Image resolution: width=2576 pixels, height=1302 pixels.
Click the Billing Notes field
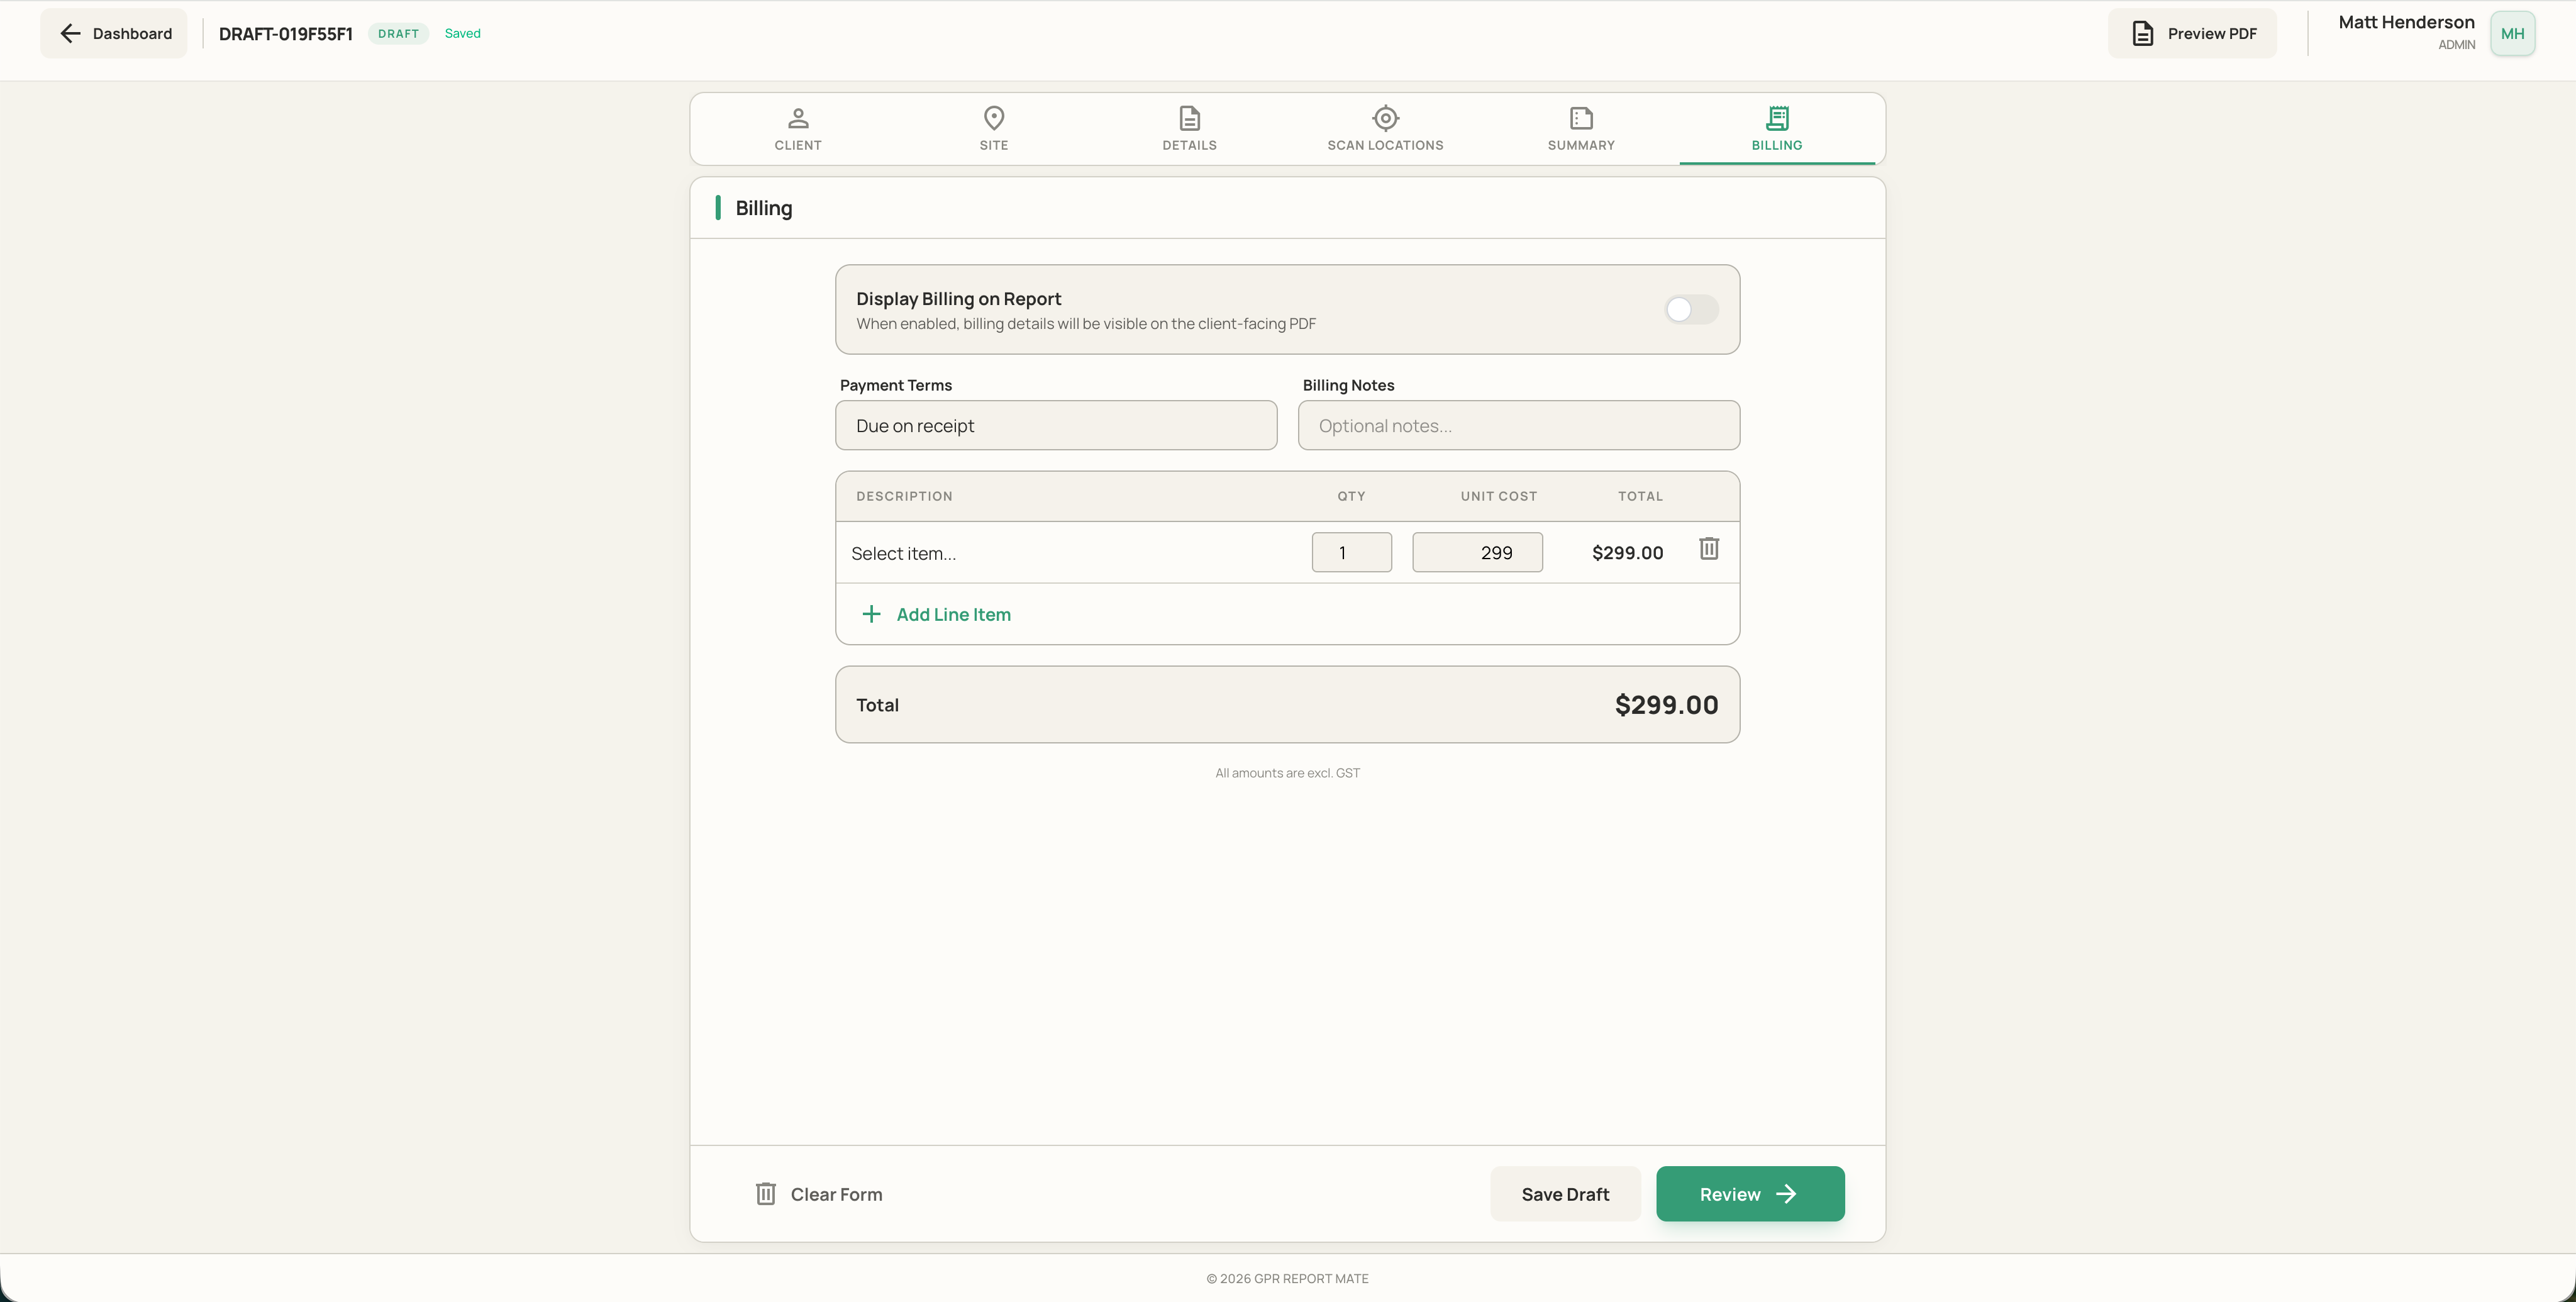tap(1518, 425)
